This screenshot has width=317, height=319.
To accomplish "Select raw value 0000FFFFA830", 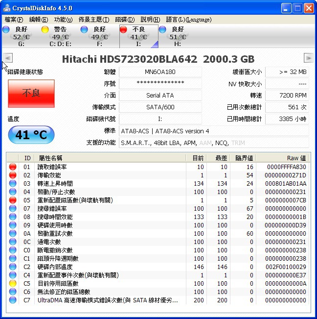I will 286,167.
